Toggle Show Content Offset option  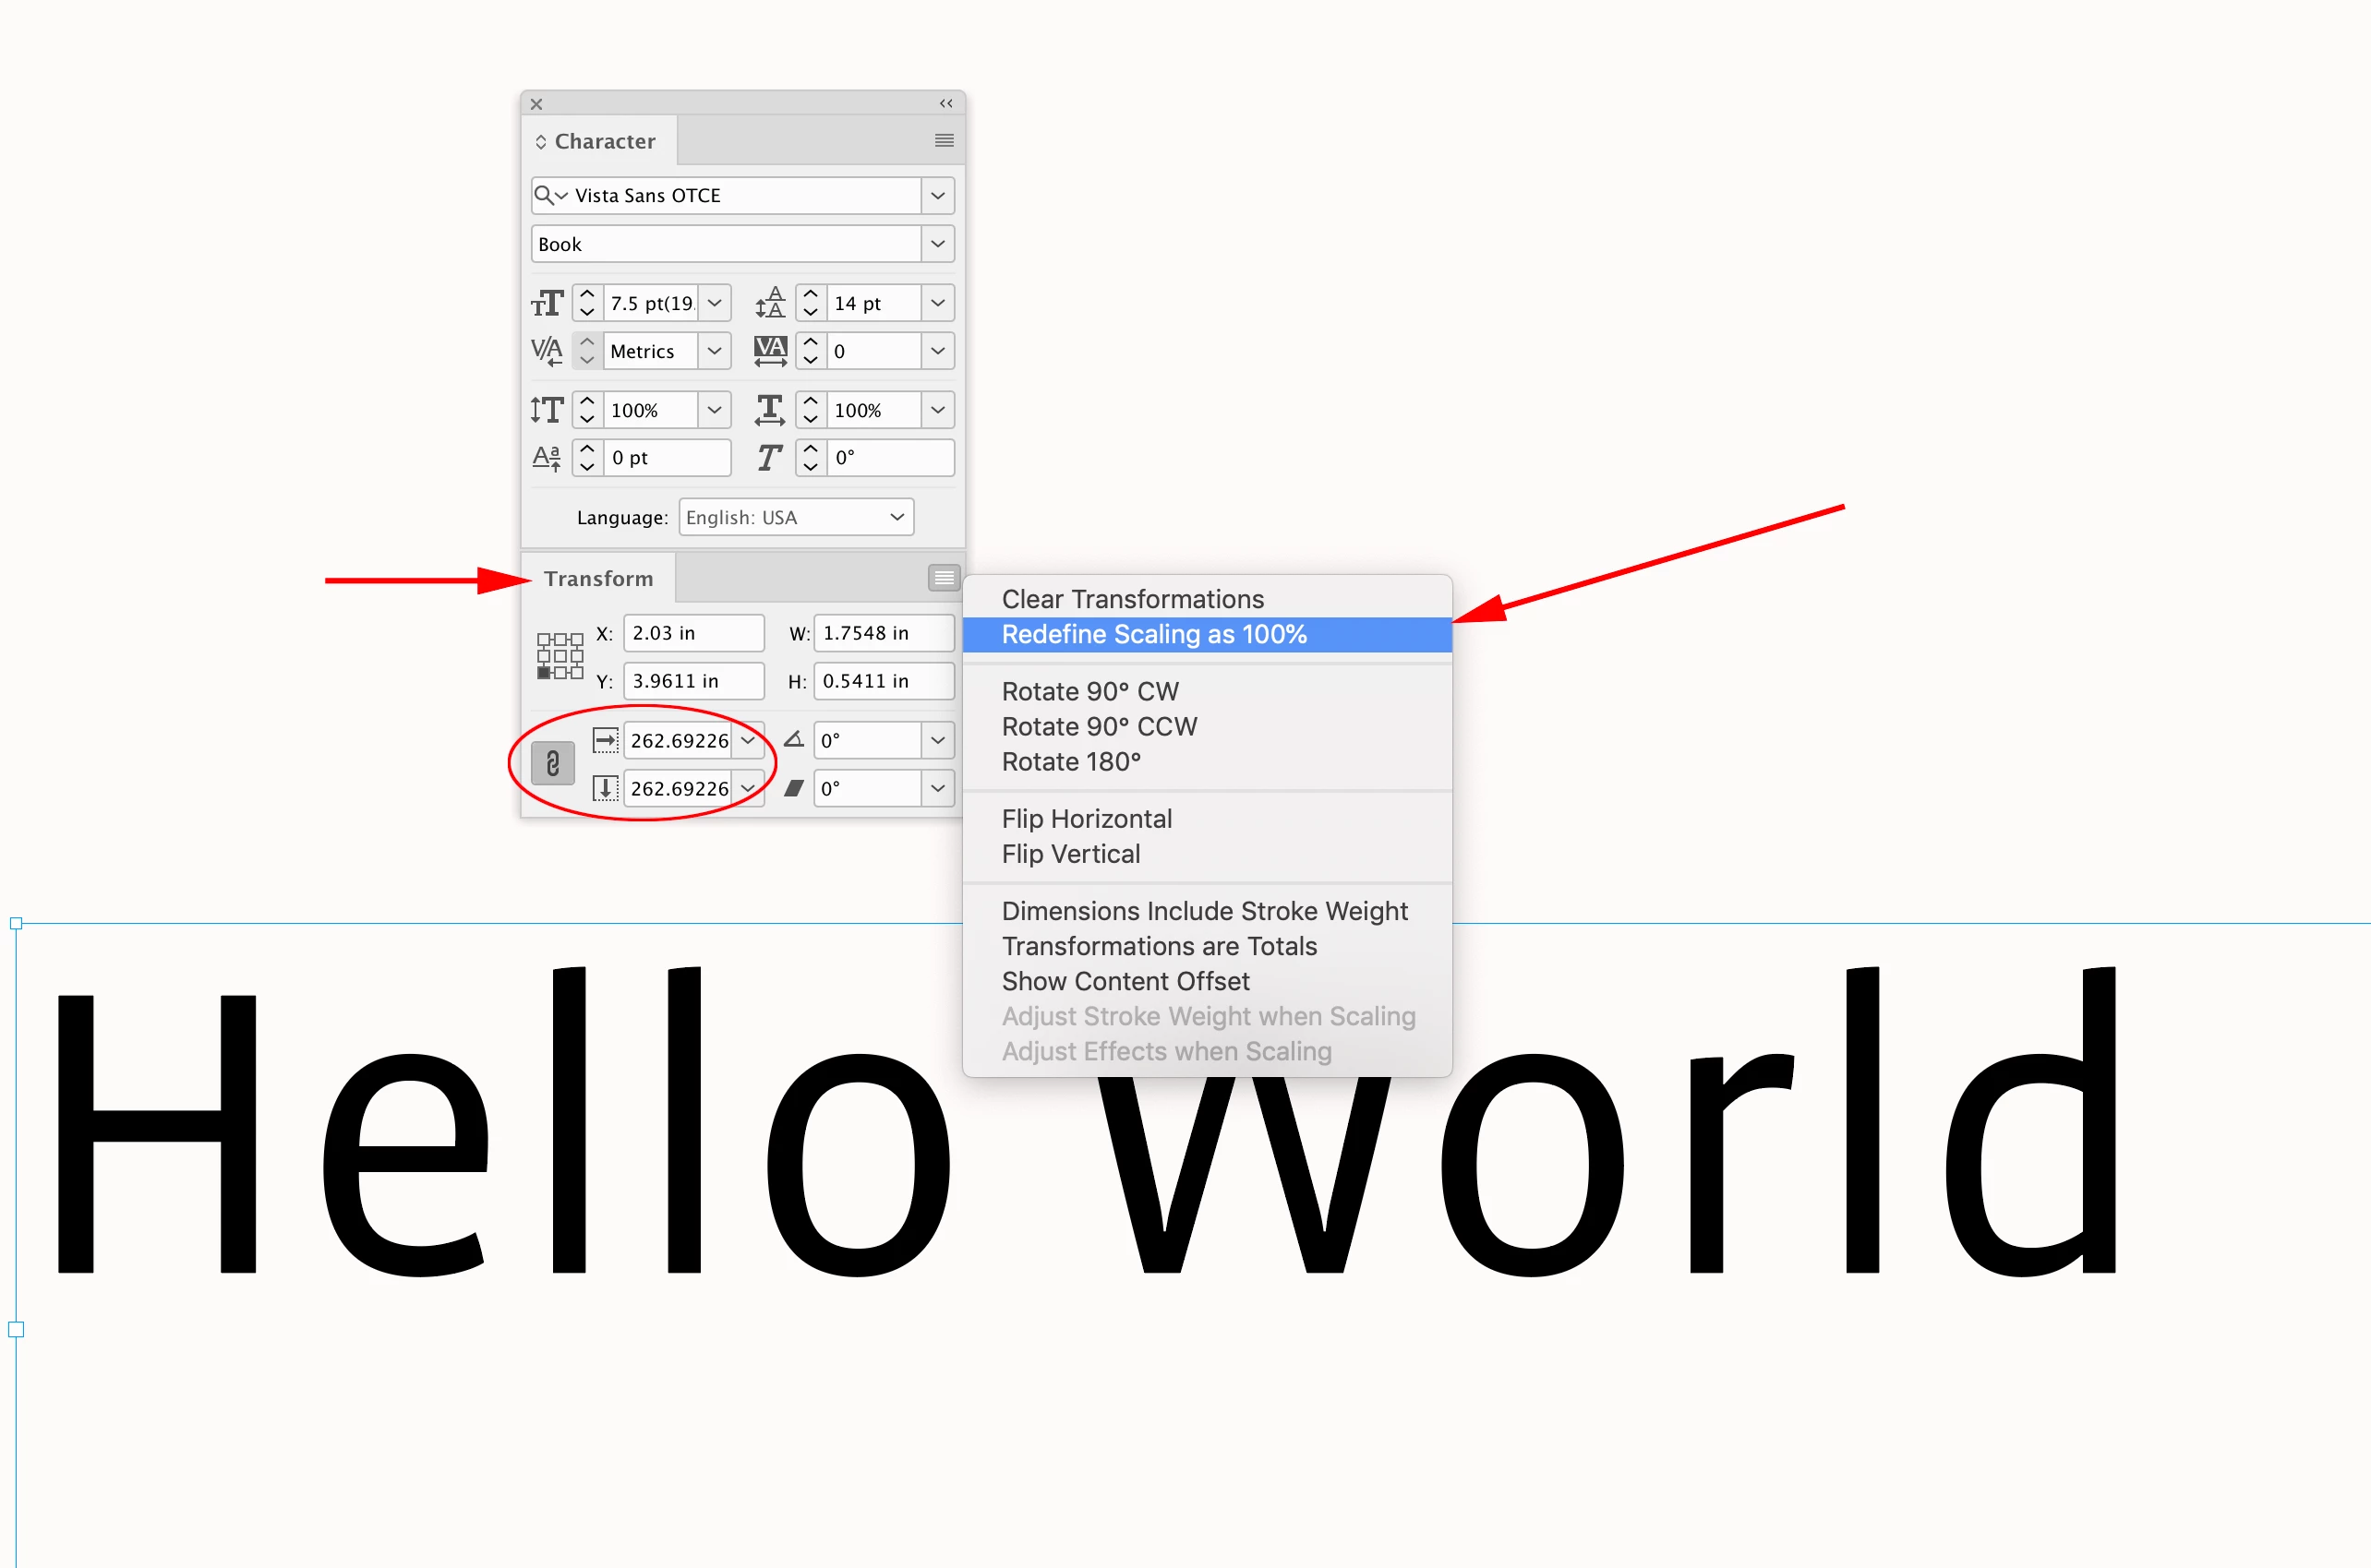[x=1125, y=981]
